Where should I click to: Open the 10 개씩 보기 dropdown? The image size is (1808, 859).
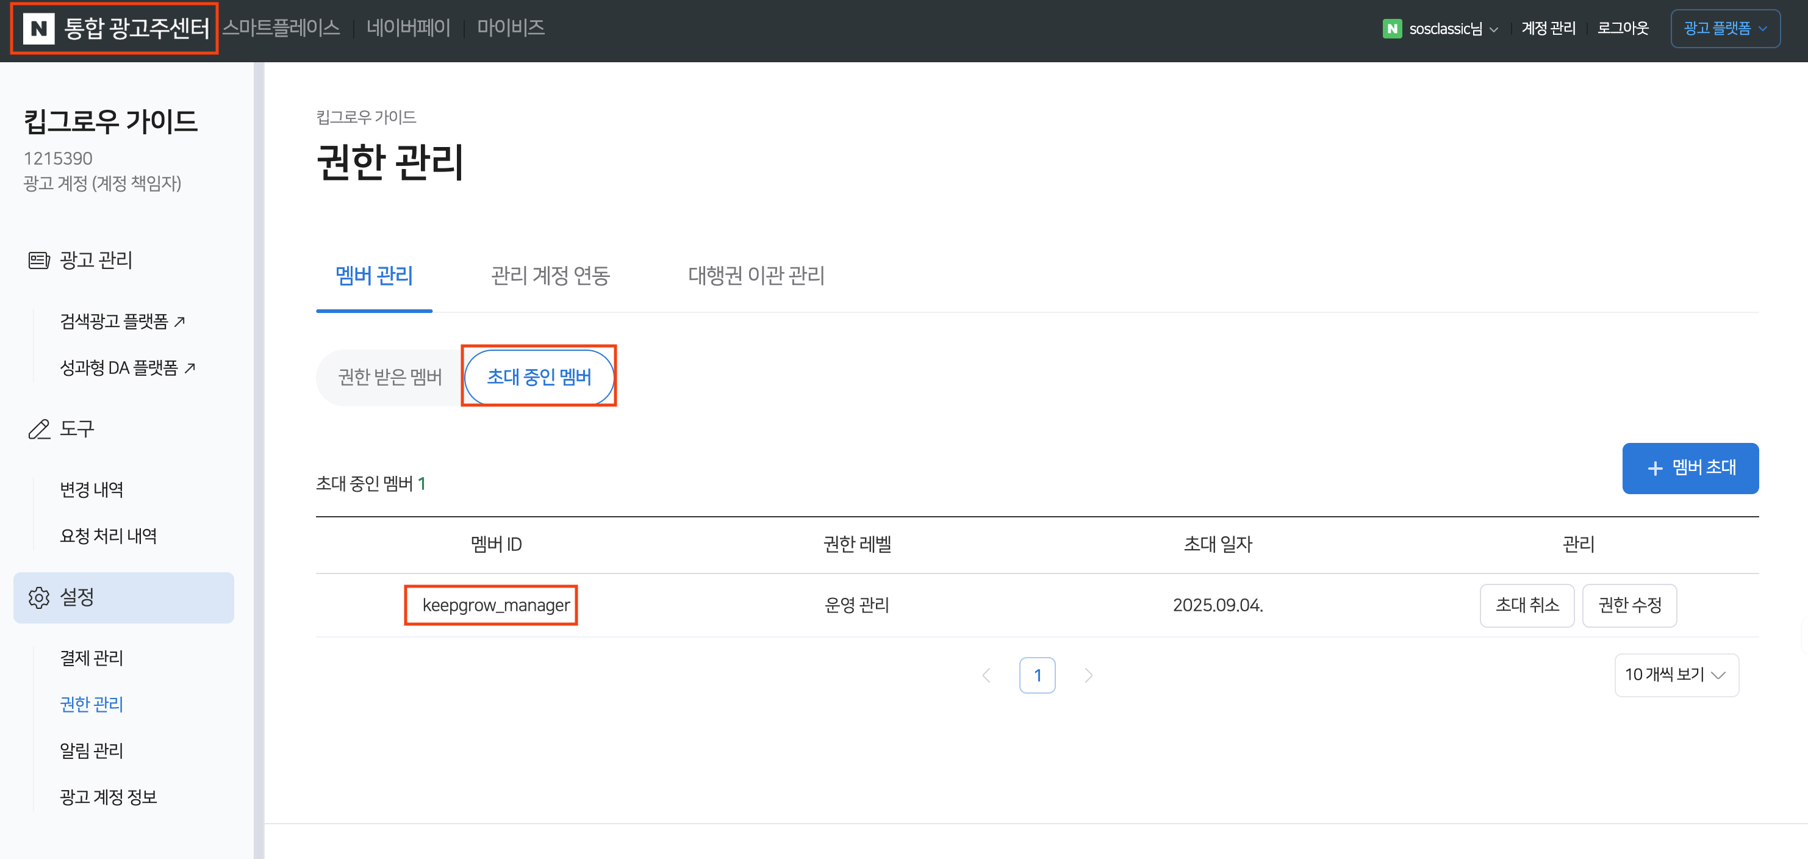(1676, 675)
